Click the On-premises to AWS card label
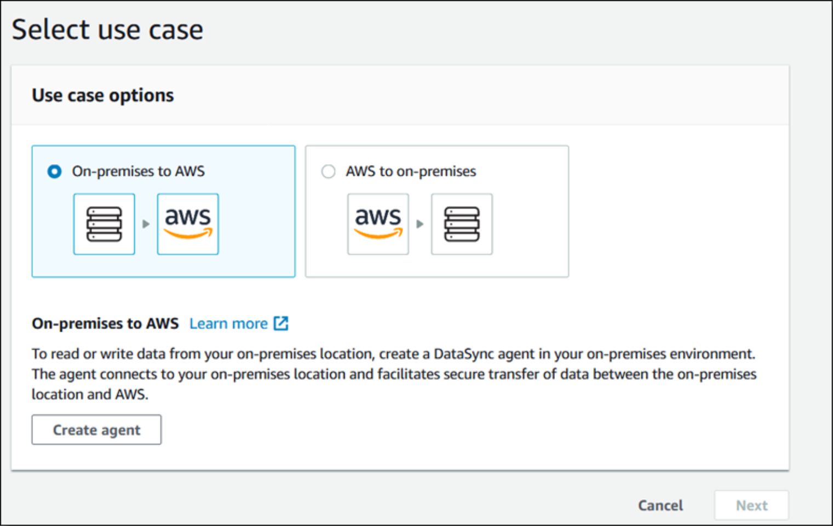Screen dimensions: 833x526 point(139,171)
